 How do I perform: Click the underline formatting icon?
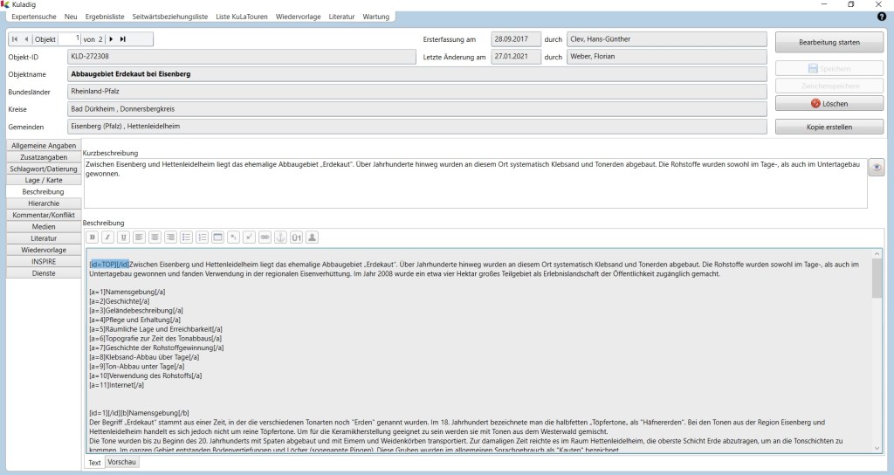[123, 237]
